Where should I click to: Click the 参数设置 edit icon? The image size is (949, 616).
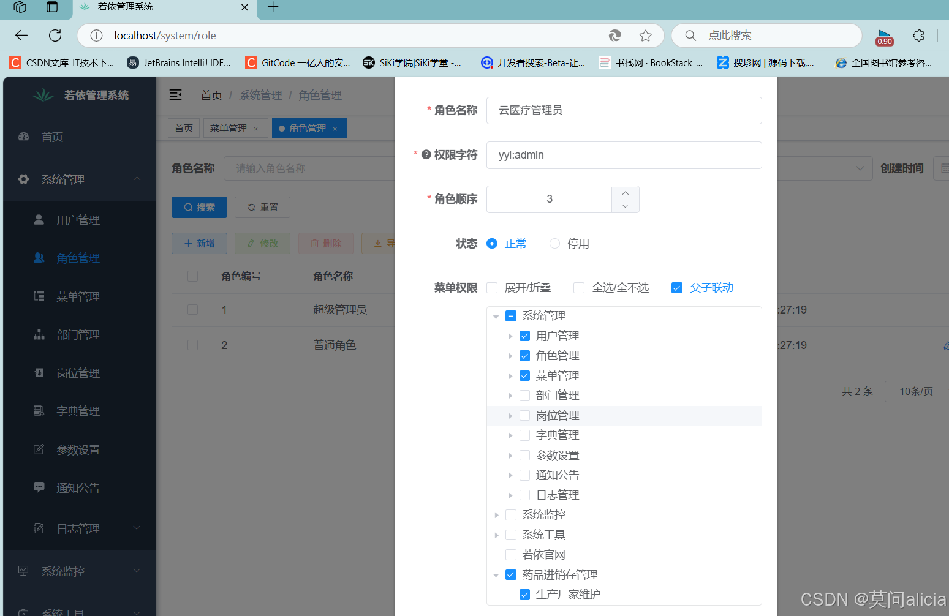pyautogui.click(x=39, y=449)
